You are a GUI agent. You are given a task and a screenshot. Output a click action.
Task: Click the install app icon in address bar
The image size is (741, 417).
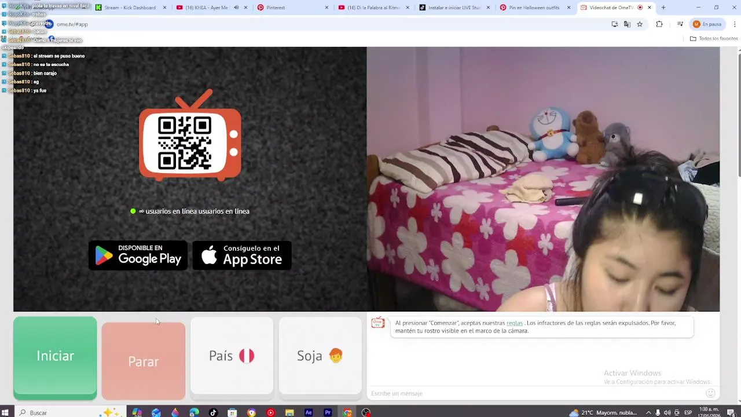pyautogui.click(x=615, y=24)
